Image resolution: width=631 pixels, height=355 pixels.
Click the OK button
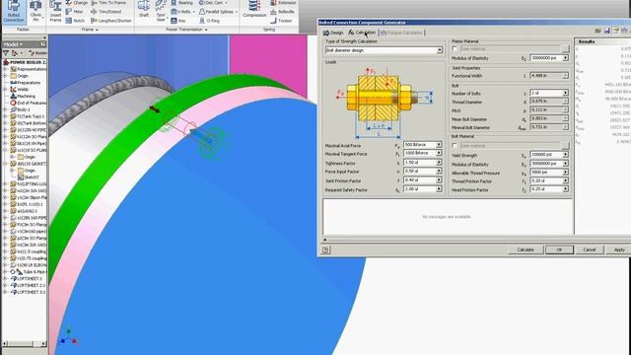click(559, 249)
